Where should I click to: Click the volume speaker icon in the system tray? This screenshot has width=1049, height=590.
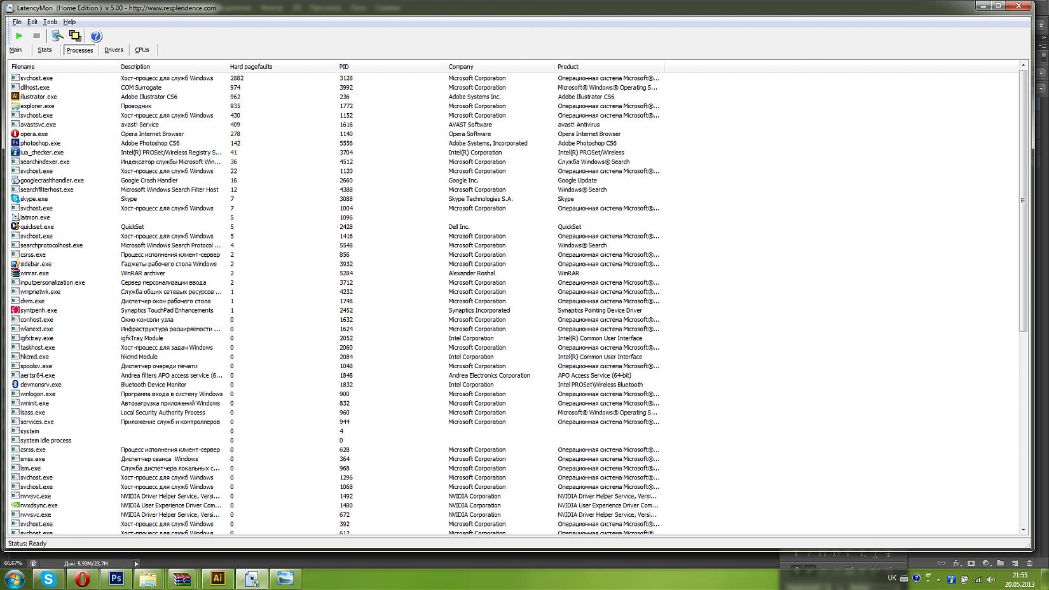tap(991, 579)
